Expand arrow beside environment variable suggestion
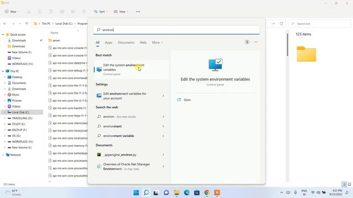The height and width of the screenshot is (198, 353). [163, 136]
